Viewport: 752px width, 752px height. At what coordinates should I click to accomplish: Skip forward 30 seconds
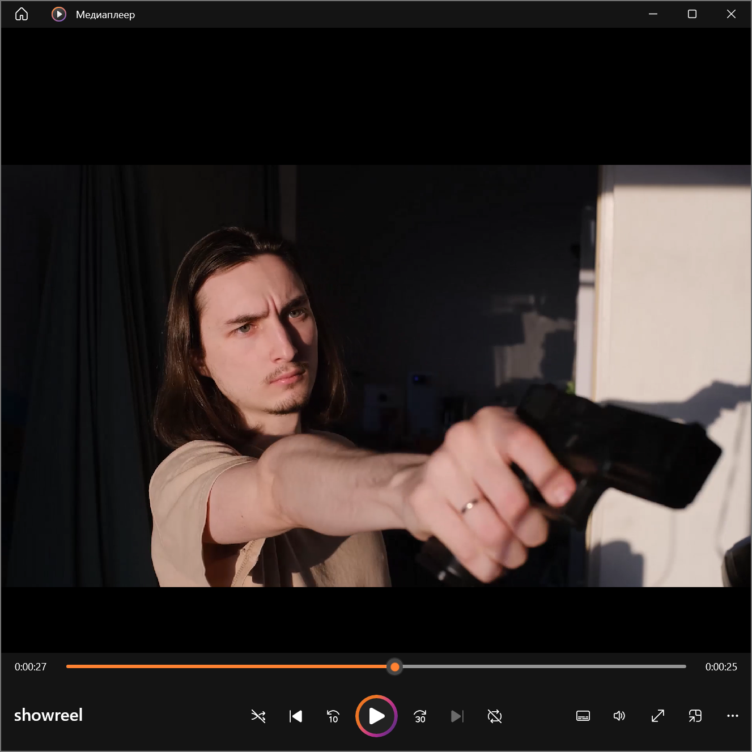click(420, 716)
